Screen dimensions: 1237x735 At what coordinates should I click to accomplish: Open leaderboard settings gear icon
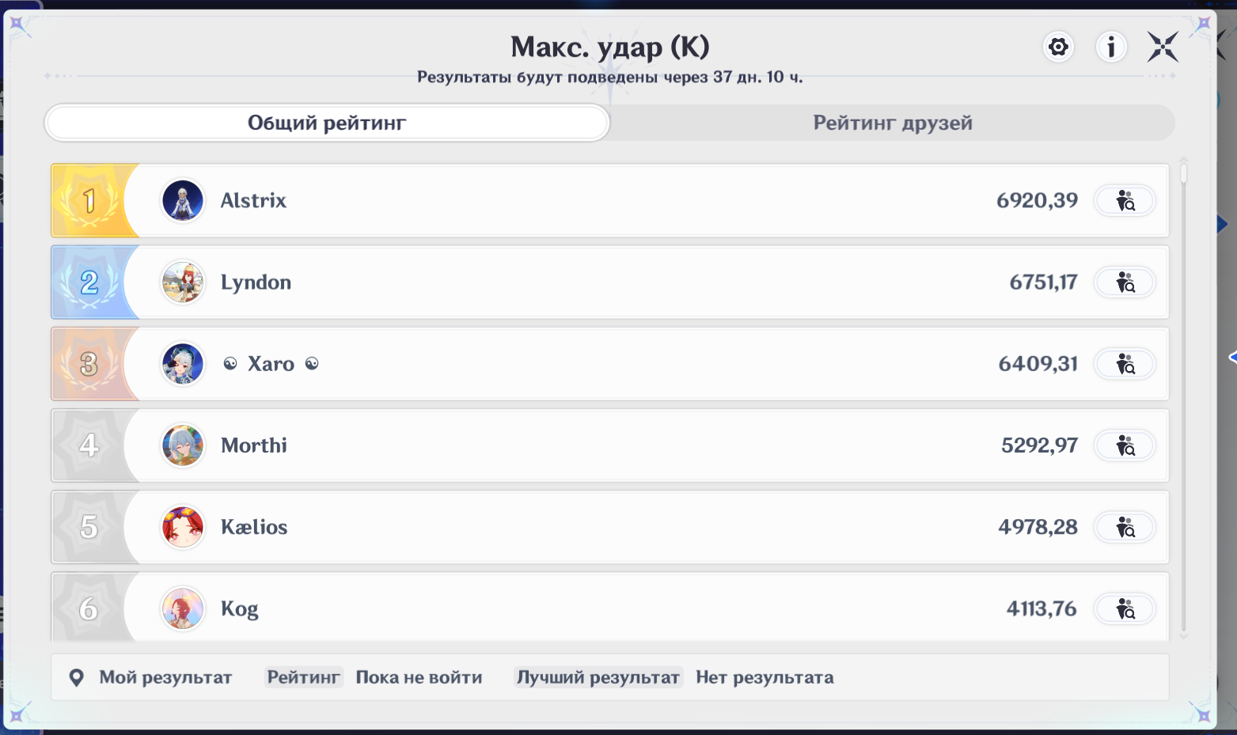[x=1058, y=47]
